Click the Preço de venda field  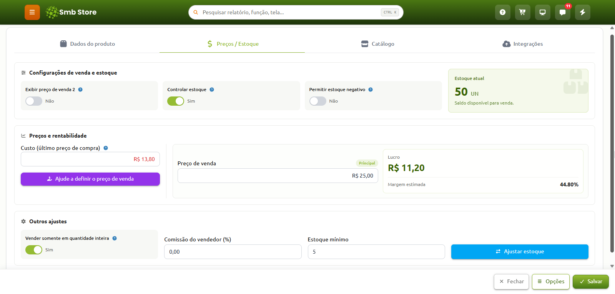(278, 176)
